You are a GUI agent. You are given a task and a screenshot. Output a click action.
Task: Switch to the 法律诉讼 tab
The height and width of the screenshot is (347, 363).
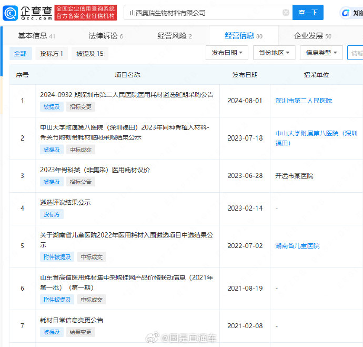pyautogui.click(x=106, y=36)
